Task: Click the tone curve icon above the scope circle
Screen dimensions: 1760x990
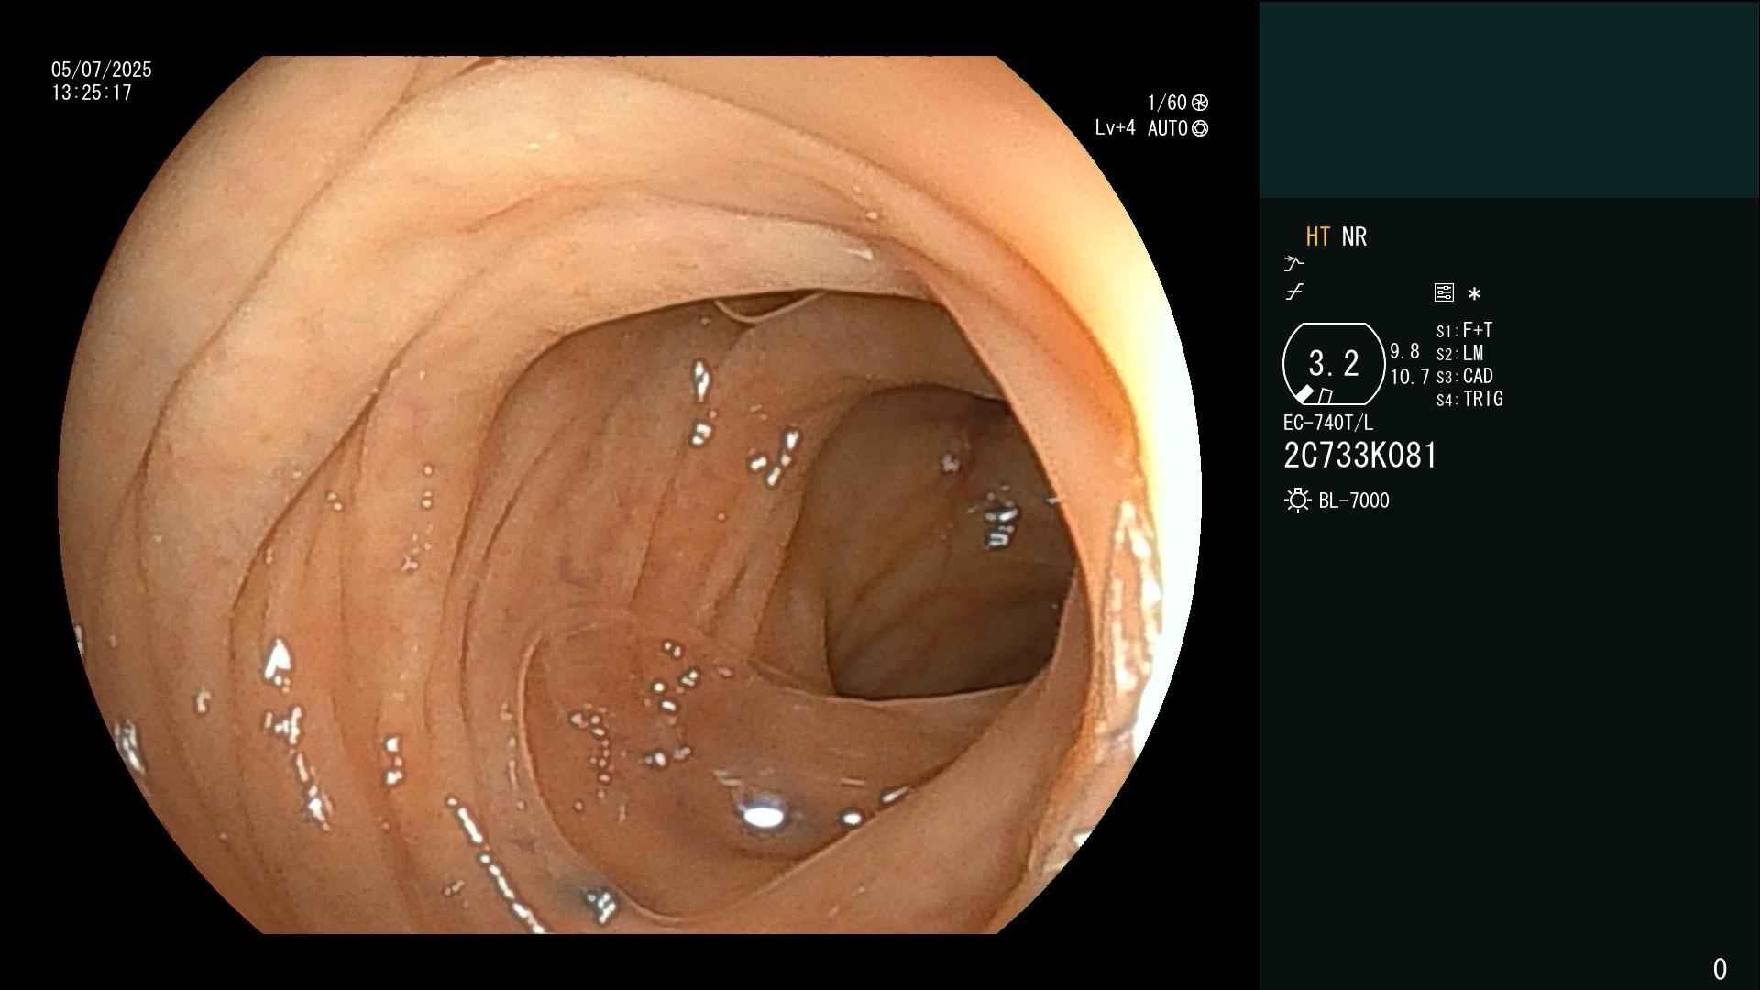Action: click(1293, 292)
